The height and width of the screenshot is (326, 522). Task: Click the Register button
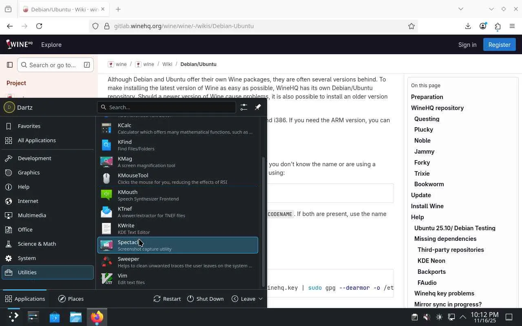coord(499,44)
